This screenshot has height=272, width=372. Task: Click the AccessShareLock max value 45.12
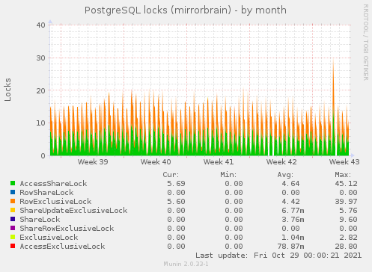pyautogui.click(x=347, y=184)
